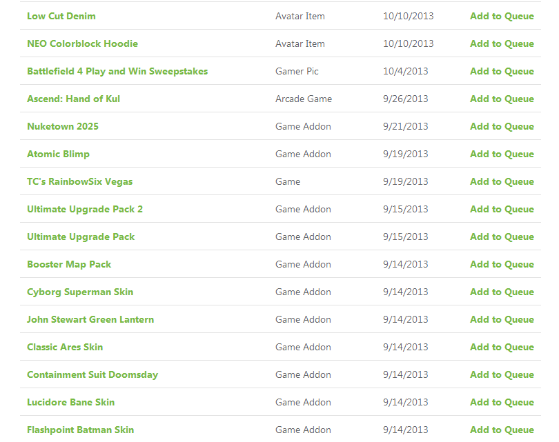The height and width of the screenshot is (442, 559).
Task: Add Ultimate Upgrade Pack 2 to Queue
Action: pyautogui.click(x=502, y=209)
